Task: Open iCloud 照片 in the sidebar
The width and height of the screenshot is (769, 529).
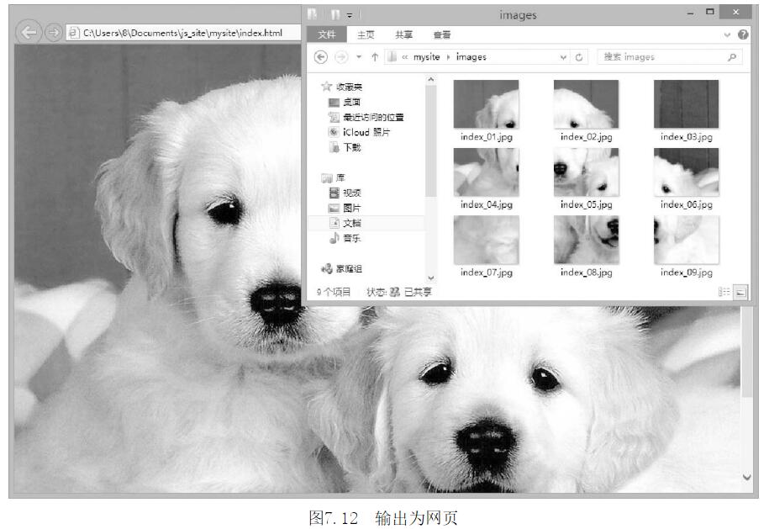Action: tap(366, 132)
